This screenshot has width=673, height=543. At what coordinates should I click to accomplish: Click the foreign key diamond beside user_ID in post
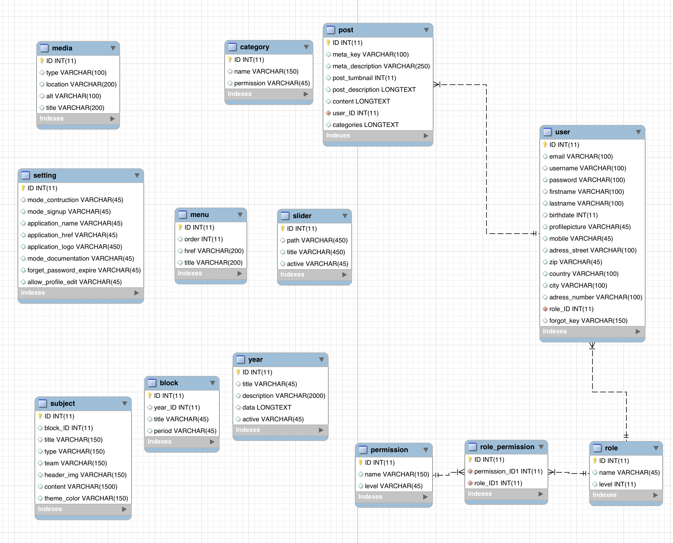click(328, 113)
